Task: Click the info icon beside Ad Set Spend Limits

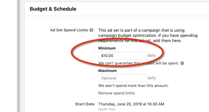Action: [x=91, y=30]
